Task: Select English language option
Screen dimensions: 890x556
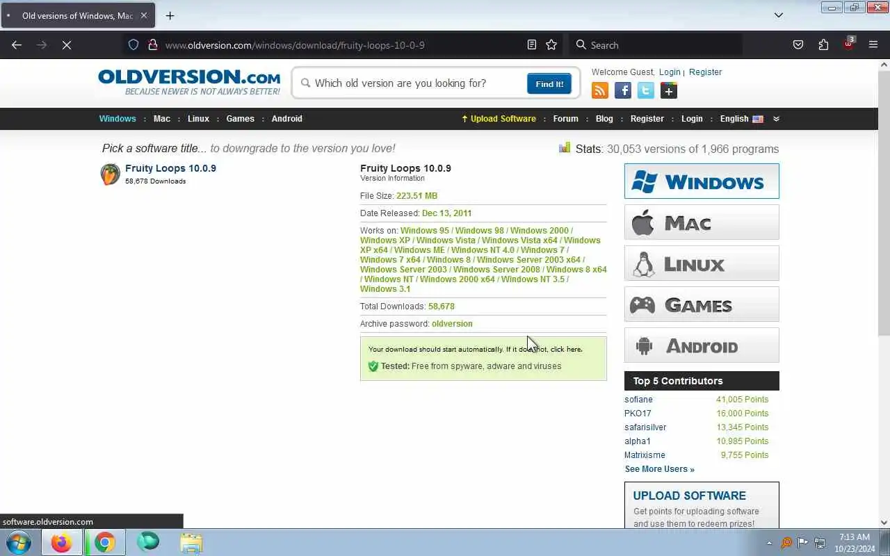Action: tap(741, 119)
